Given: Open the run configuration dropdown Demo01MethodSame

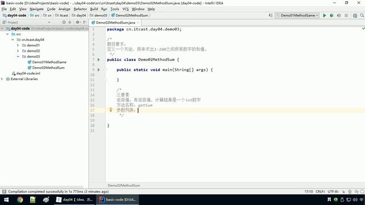Looking at the screenshot, I should tap(297, 15).
